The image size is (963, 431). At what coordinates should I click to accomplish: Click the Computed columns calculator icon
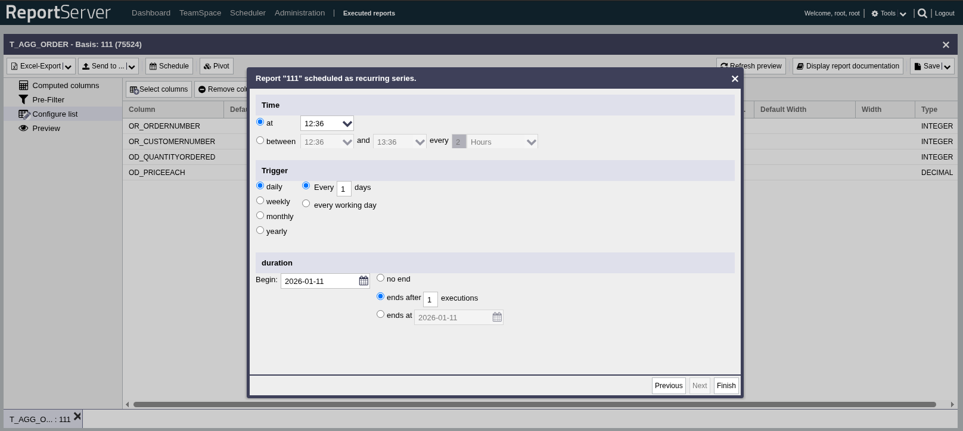[23, 86]
